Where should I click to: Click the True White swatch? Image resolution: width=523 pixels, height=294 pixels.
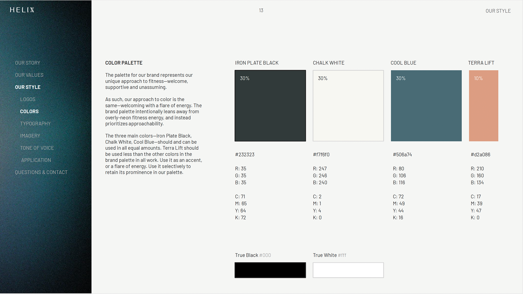tap(348, 270)
